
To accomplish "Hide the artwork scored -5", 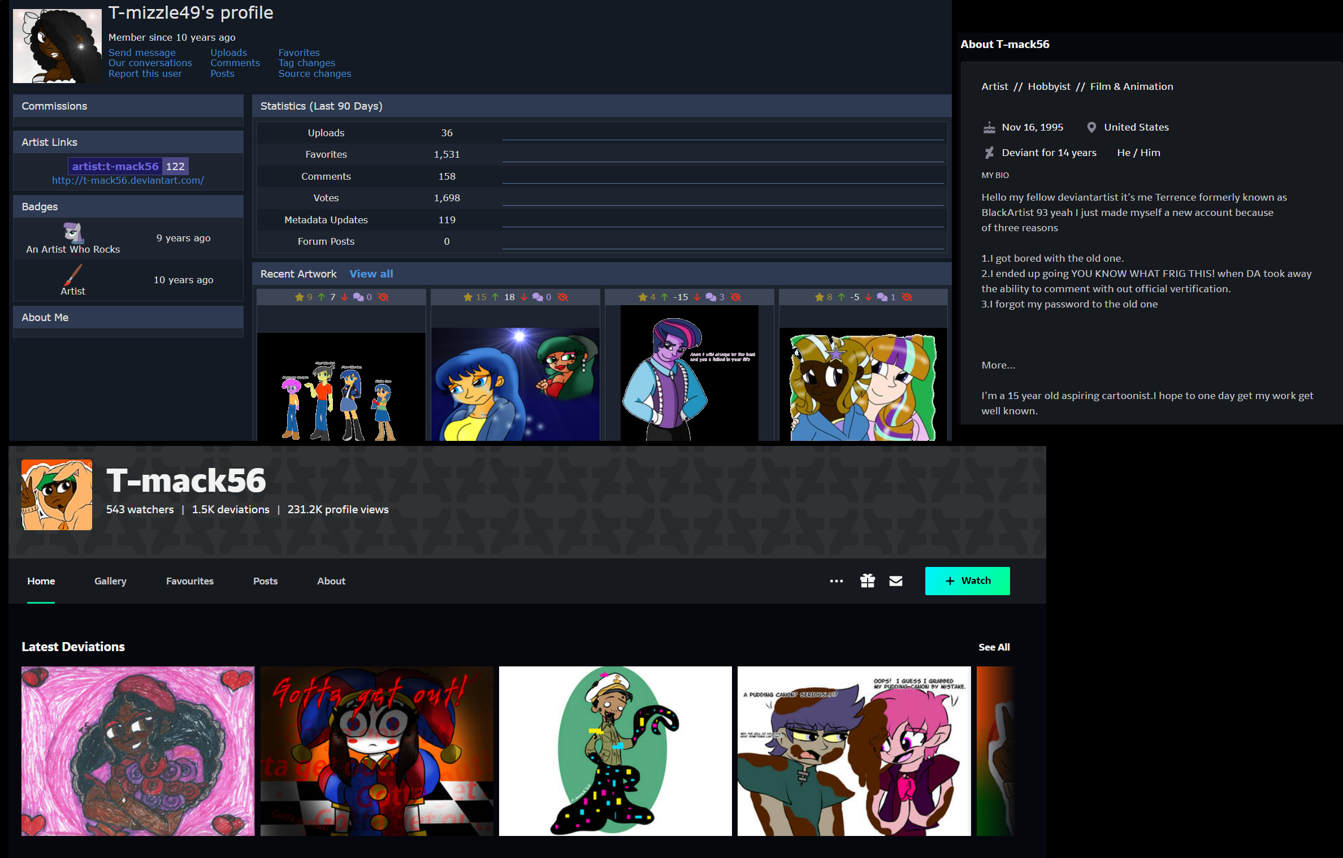I will pos(907,297).
